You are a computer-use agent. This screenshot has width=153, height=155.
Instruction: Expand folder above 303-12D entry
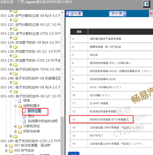click(x=11, y=29)
